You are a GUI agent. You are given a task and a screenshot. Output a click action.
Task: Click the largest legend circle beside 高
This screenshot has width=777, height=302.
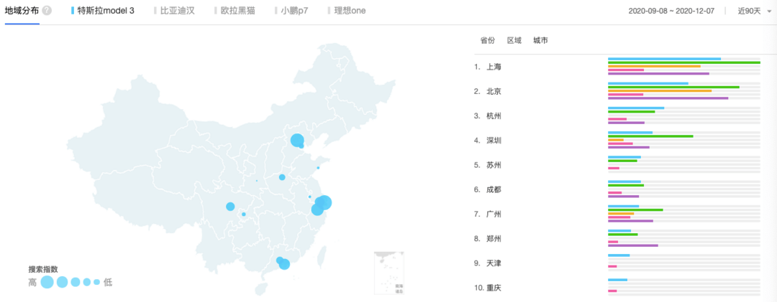point(47,282)
